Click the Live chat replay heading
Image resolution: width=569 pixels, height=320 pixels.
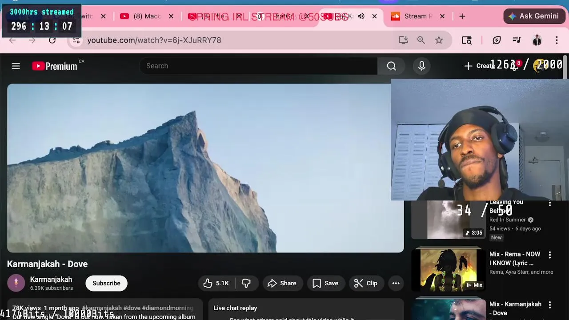235,308
